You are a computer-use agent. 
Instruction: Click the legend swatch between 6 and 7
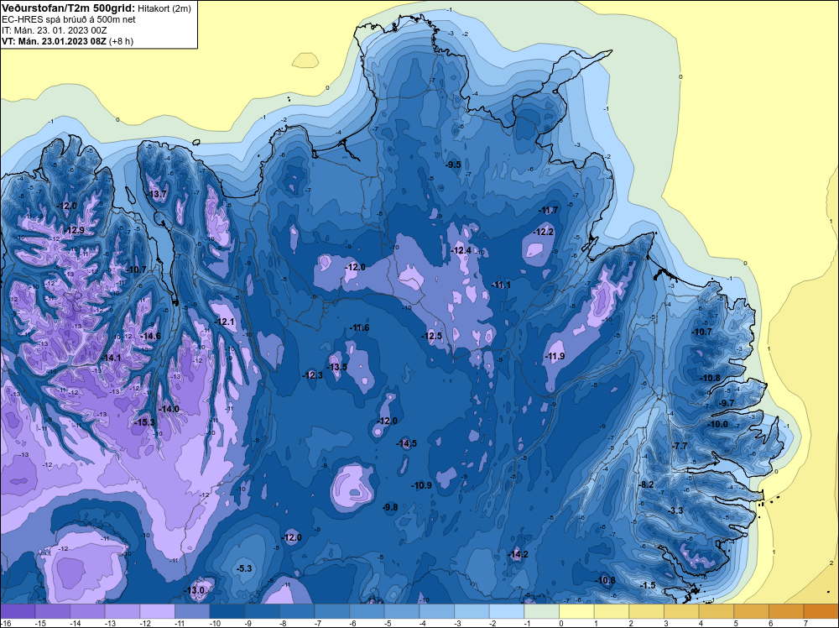point(787,611)
